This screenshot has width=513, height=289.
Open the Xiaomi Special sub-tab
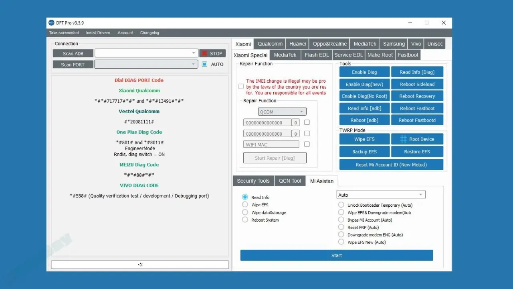pos(250,55)
